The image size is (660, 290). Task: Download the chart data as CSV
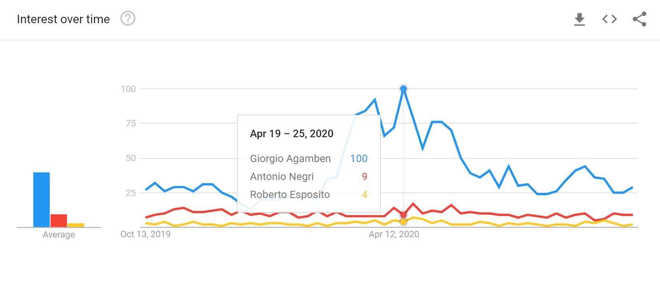click(579, 19)
